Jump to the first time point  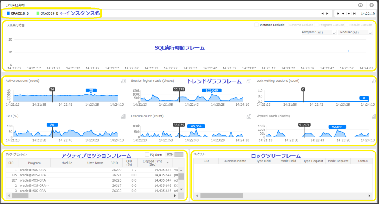point(338,13)
